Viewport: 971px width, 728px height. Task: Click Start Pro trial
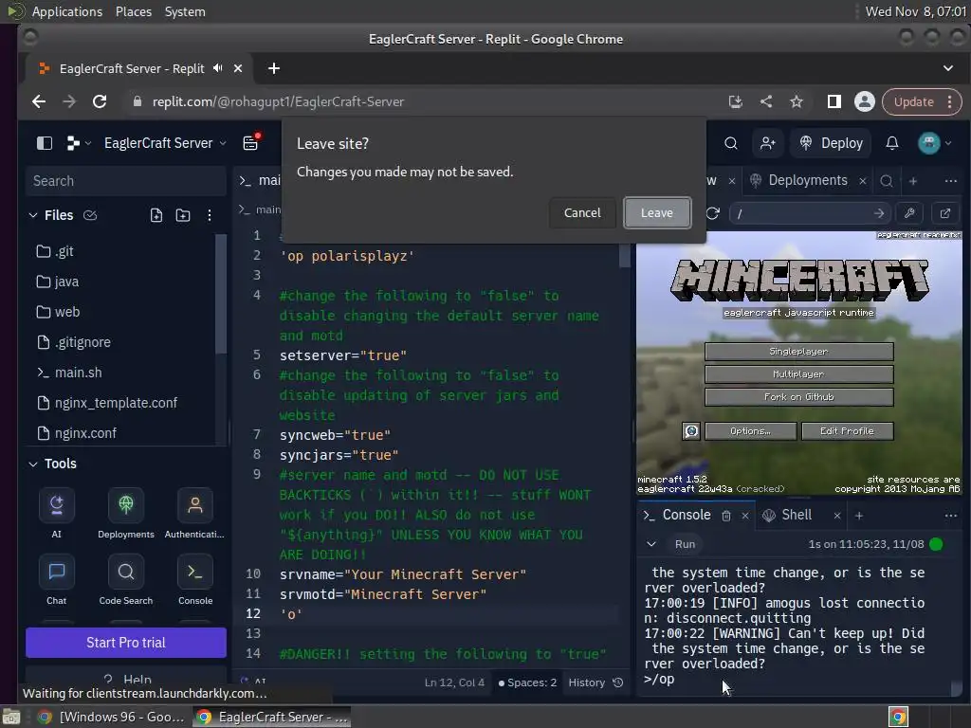coord(126,643)
